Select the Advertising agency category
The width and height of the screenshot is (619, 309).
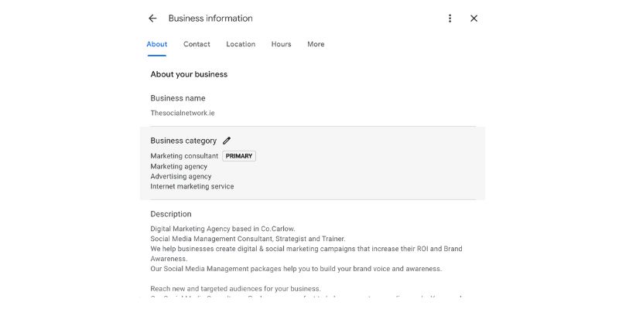pos(180,176)
